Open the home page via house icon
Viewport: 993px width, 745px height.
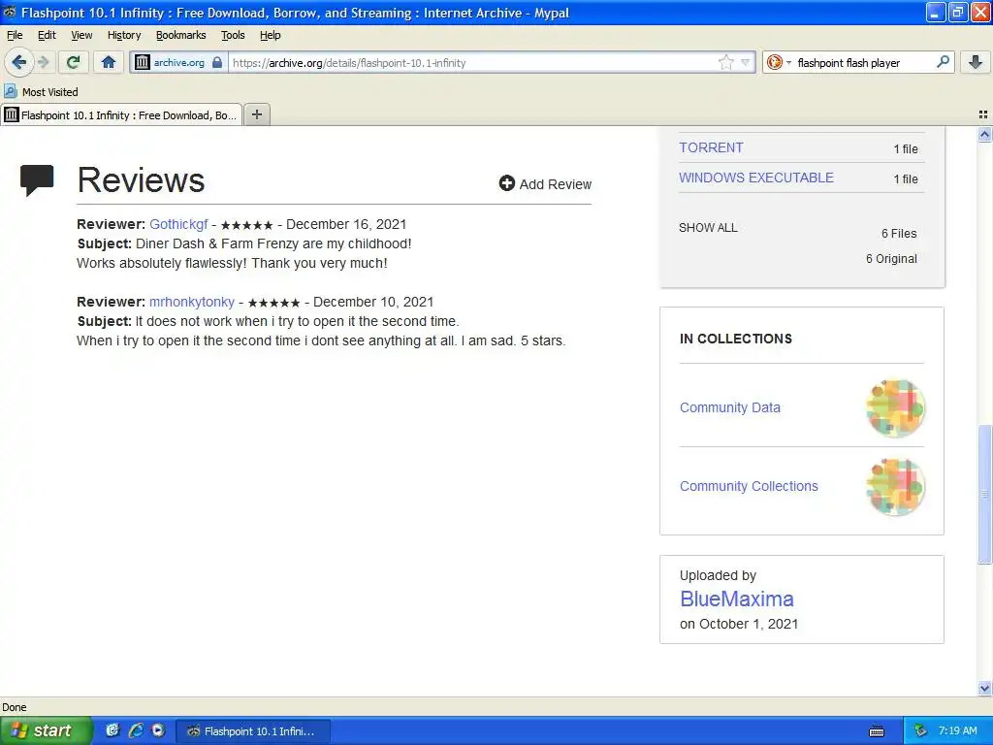pos(109,62)
